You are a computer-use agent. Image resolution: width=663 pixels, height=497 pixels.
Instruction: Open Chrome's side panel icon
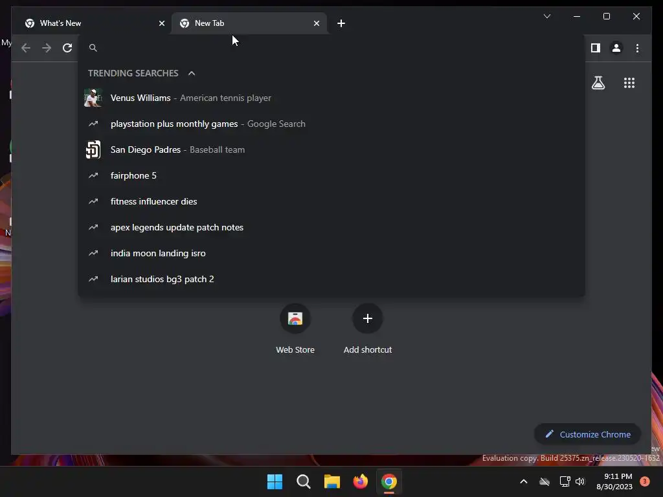[x=596, y=48]
